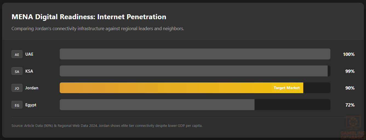Click the Egypt gray progress bar
This screenshot has width=366, height=140.
pos(157,105)
